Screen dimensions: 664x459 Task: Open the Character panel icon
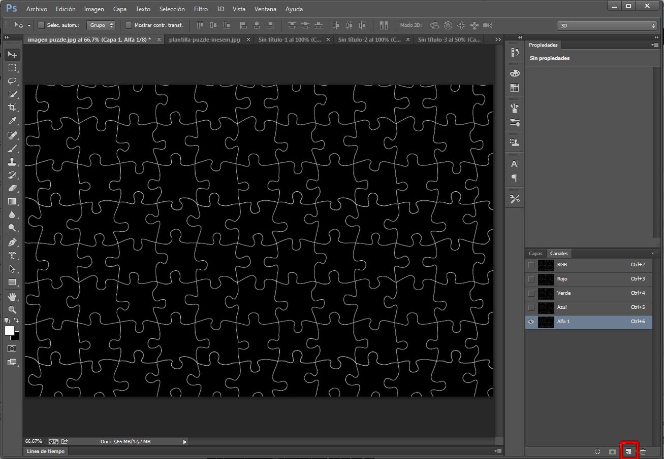(x=514, y=163)
